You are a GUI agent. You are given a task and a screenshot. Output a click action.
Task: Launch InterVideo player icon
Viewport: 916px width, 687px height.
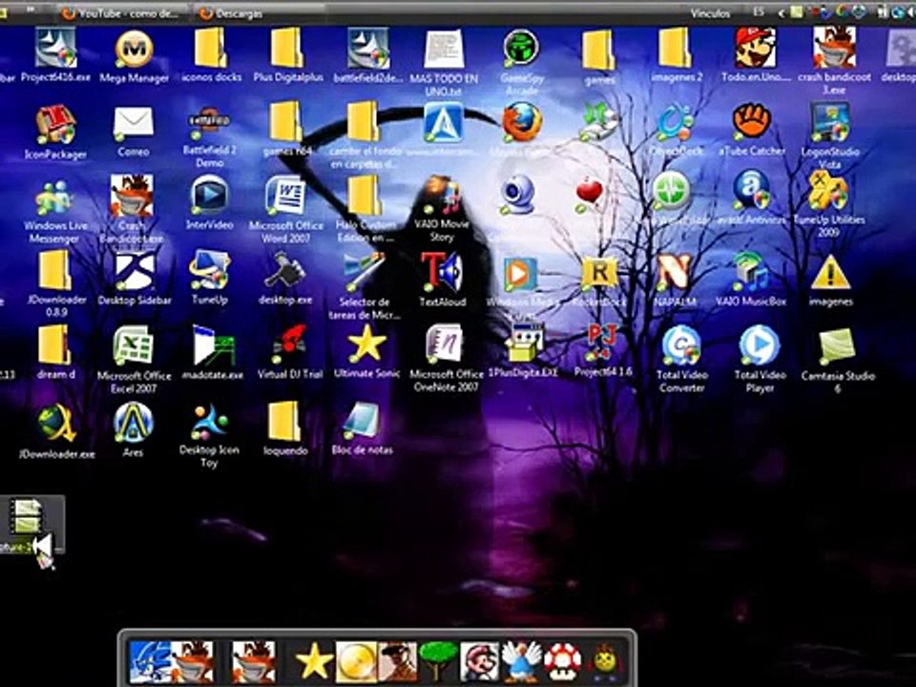(209, 195)
